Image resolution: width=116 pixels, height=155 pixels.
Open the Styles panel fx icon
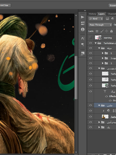pos(83,54)
